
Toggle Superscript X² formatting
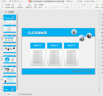(59, 8)
